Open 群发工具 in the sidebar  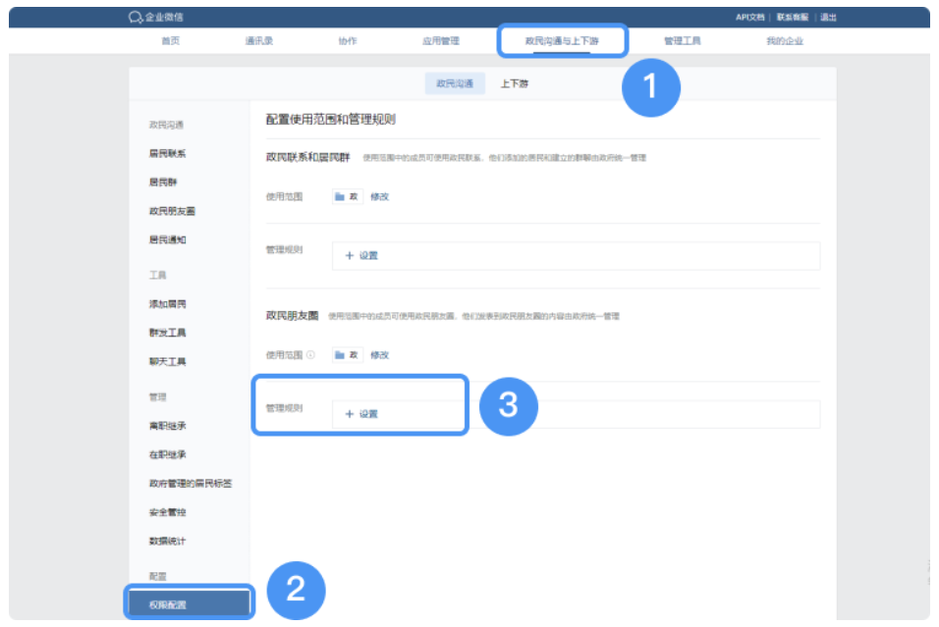point(167,333)
